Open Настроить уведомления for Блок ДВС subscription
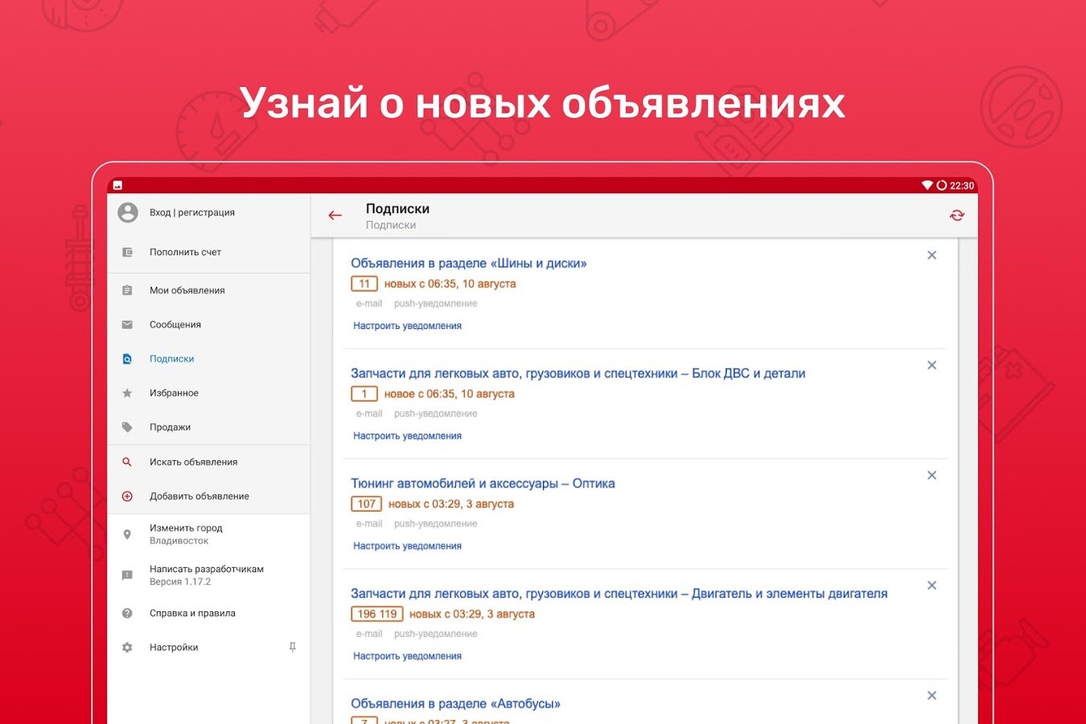Screen dimensions: 1086x724 click(x=407, y=436)
